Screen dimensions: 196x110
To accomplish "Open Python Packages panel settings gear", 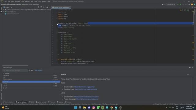I will click(190, 68).
